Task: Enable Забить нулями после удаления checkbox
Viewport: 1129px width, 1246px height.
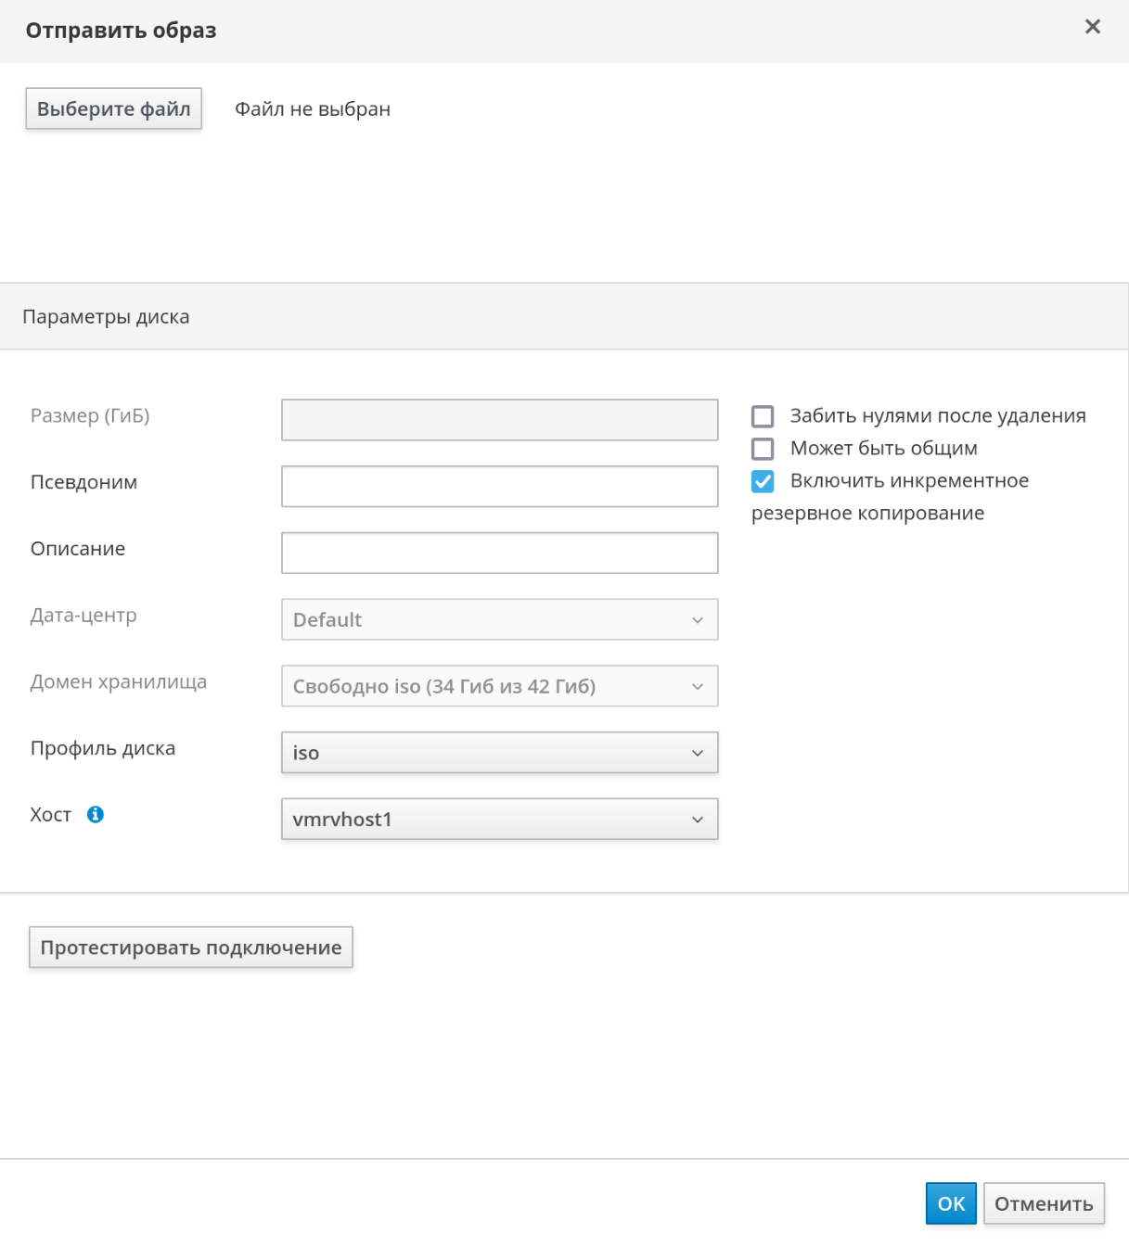Action: pos(763,416)
